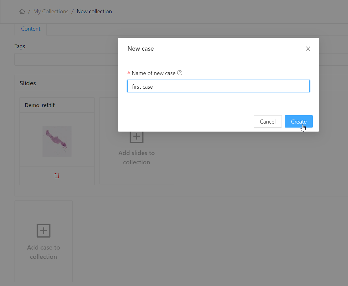Click the New collection breadcrumb item
Screen dimensions: 348x286
pos(94,11)
